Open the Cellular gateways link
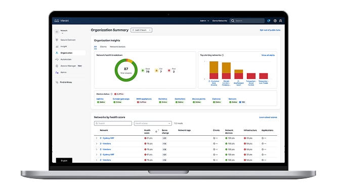 [x=121, y=99]
